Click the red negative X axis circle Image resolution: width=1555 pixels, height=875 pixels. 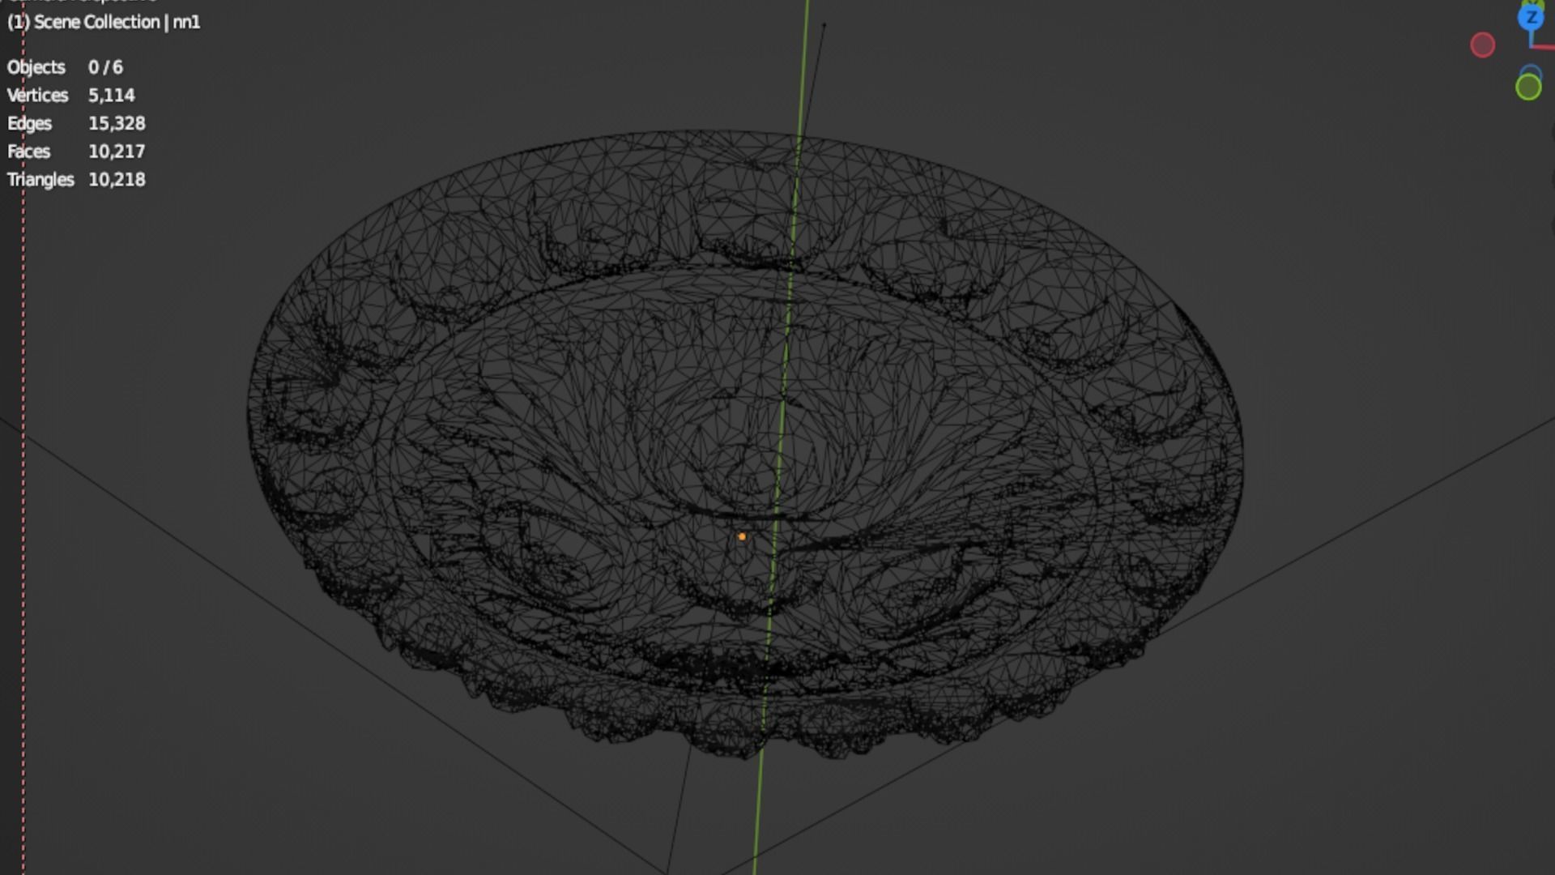1482,45
